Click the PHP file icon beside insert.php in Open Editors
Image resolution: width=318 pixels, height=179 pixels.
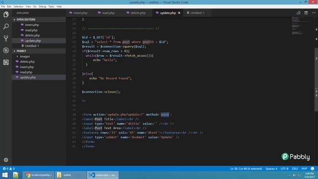(22, 25)
